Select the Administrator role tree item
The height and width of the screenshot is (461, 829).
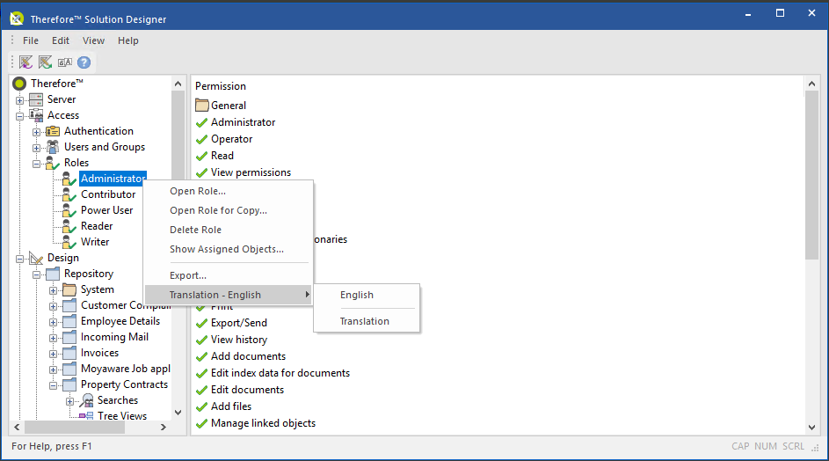(x=113, y=179)
